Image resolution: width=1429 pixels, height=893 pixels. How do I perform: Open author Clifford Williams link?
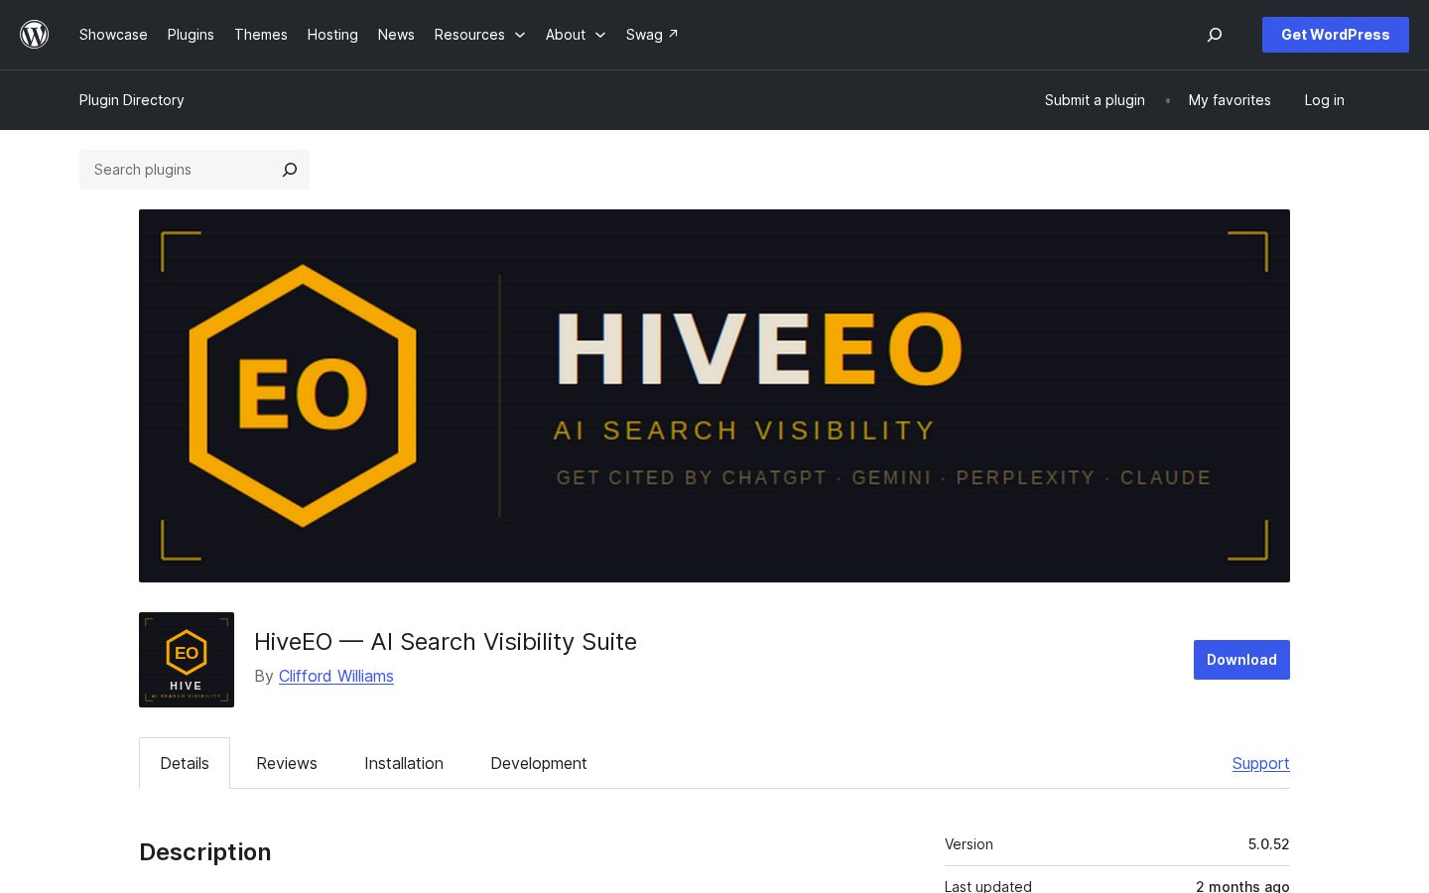coord(336,676)
